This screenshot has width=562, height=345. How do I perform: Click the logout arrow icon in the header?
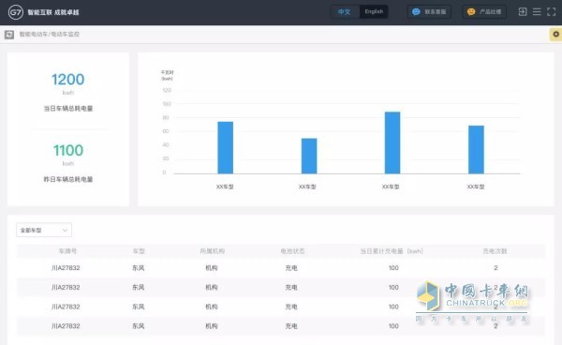[x=523, y=12]
